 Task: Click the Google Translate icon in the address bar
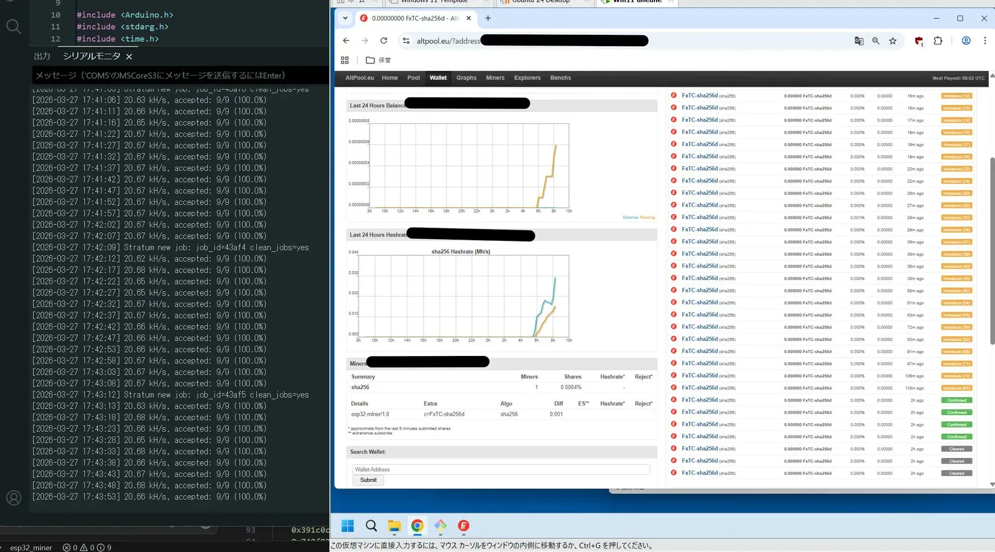pos(859,41)
